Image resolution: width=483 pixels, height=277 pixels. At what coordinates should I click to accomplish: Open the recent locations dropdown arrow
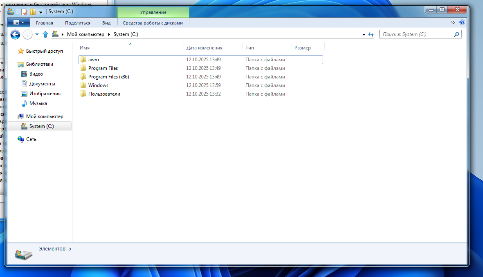point(37,34)
